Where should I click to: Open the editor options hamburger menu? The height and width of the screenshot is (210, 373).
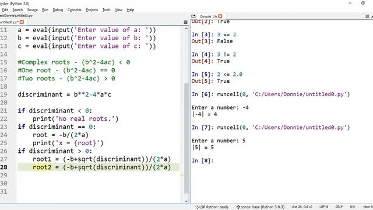pyautogui.click(x=185, y=22)
